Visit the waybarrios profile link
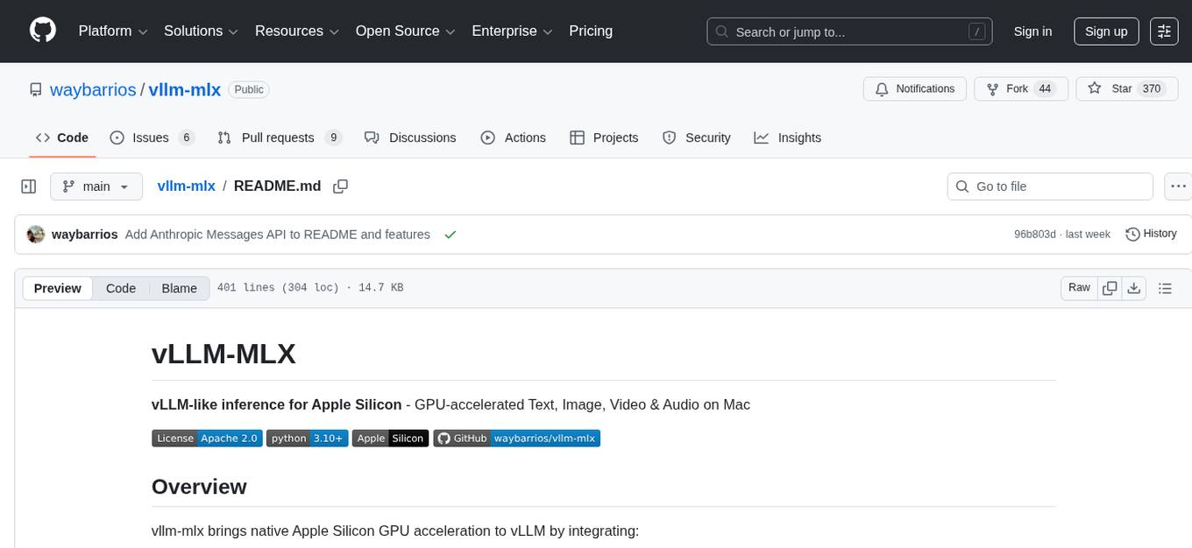The image size is (1192, 548). coord(92,89)
